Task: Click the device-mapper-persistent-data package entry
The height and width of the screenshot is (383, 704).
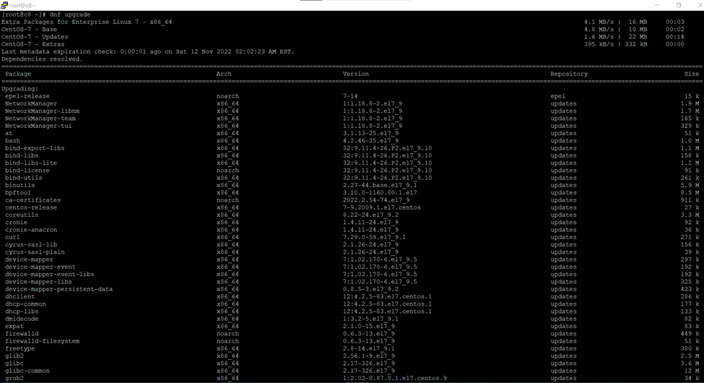Action: tap(58, 289)
